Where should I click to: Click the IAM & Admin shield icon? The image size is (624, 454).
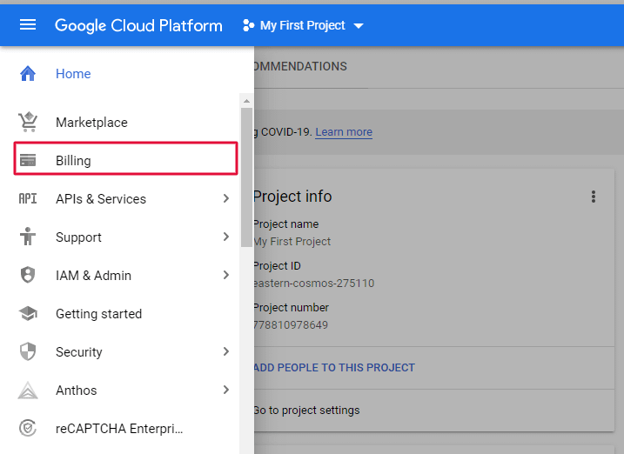(28, 276)
